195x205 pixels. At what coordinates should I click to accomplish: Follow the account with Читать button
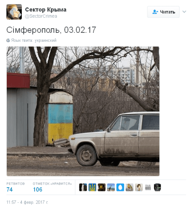click(163, 12)
